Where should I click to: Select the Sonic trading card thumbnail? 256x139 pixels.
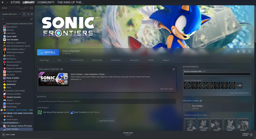[x=190, y=125]
